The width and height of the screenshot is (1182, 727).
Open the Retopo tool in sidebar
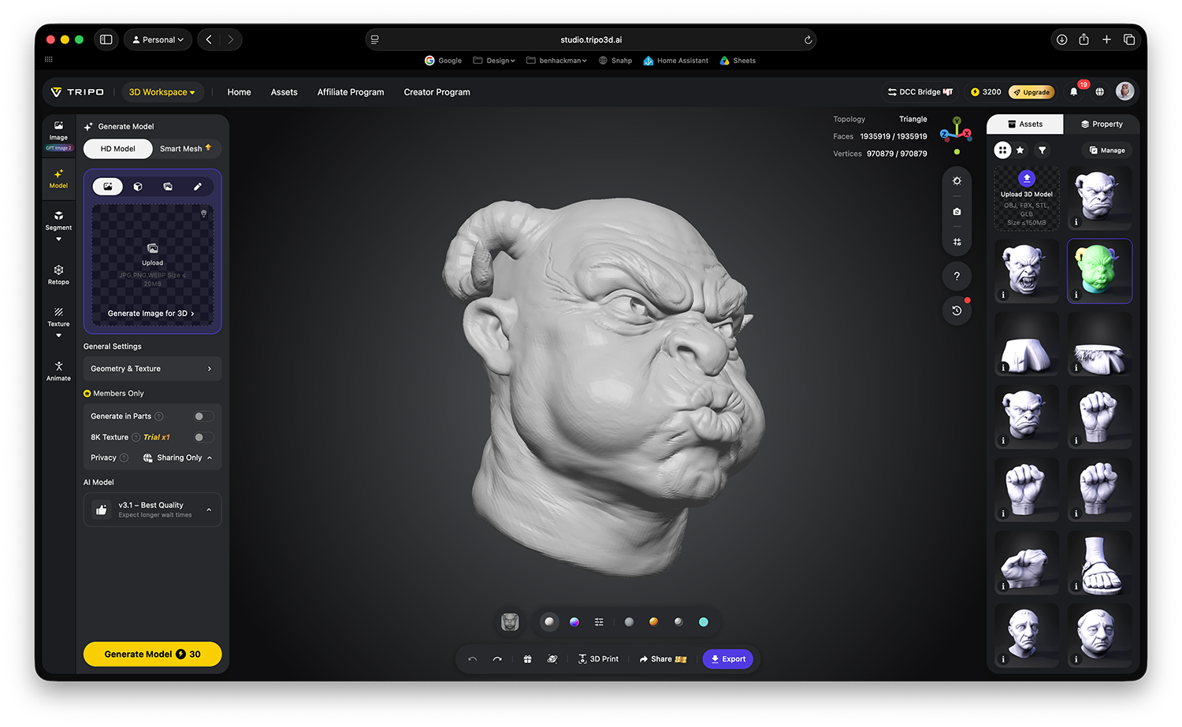(58, 274)
